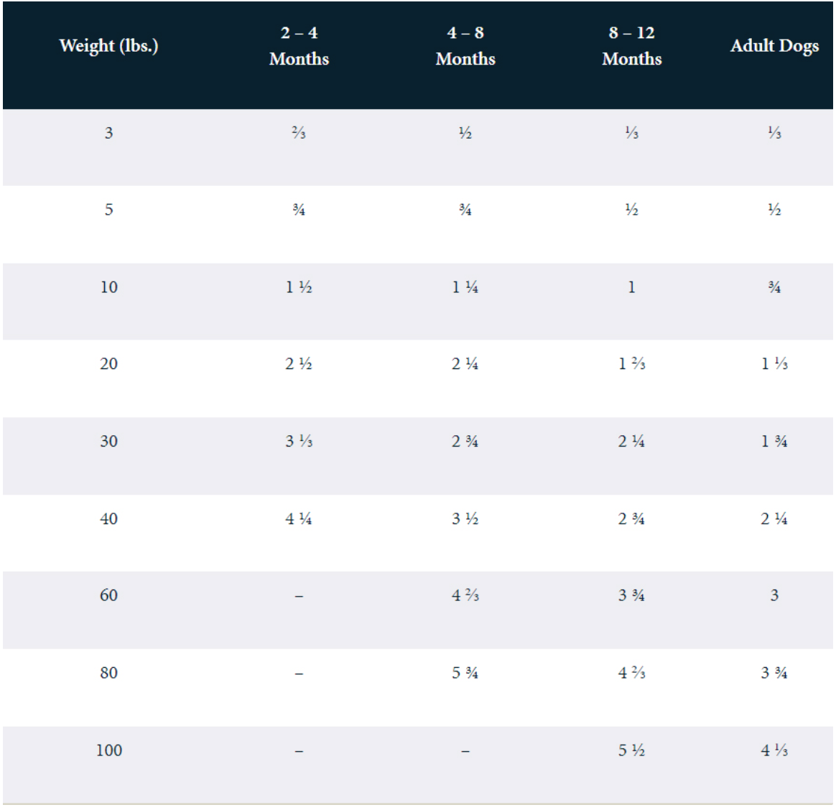Select the 100 lbs weight cell
836x810 pixels.
click(108, 750)
